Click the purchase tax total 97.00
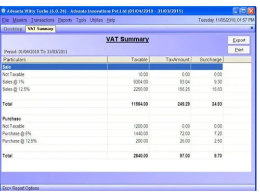The width and height of the screenshot is (260, 195). 185,156
